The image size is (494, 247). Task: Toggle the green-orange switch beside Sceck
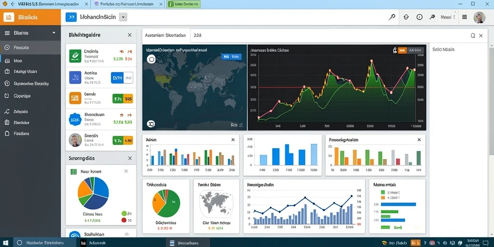click(123, 98)
